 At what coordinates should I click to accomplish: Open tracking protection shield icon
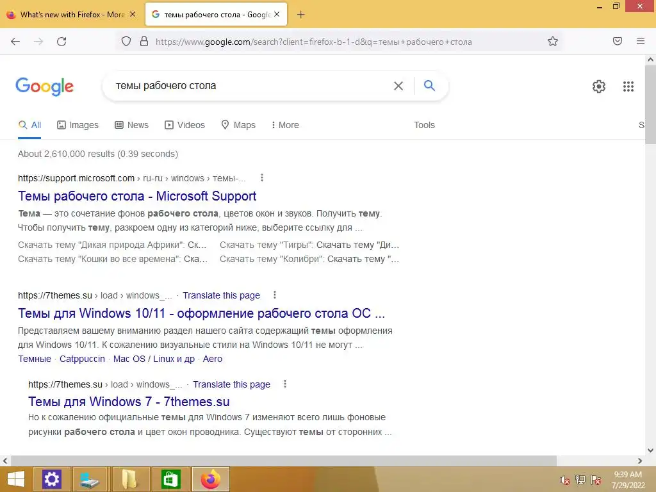pos(126,41)
